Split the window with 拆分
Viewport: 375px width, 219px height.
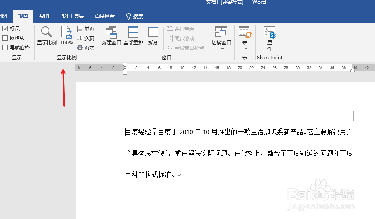(153, 36)
